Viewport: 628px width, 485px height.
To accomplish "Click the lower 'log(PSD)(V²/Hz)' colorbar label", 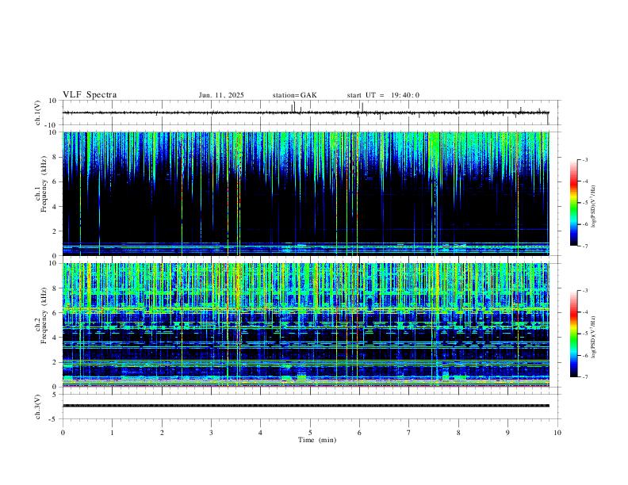I will (x=594, y=337).
